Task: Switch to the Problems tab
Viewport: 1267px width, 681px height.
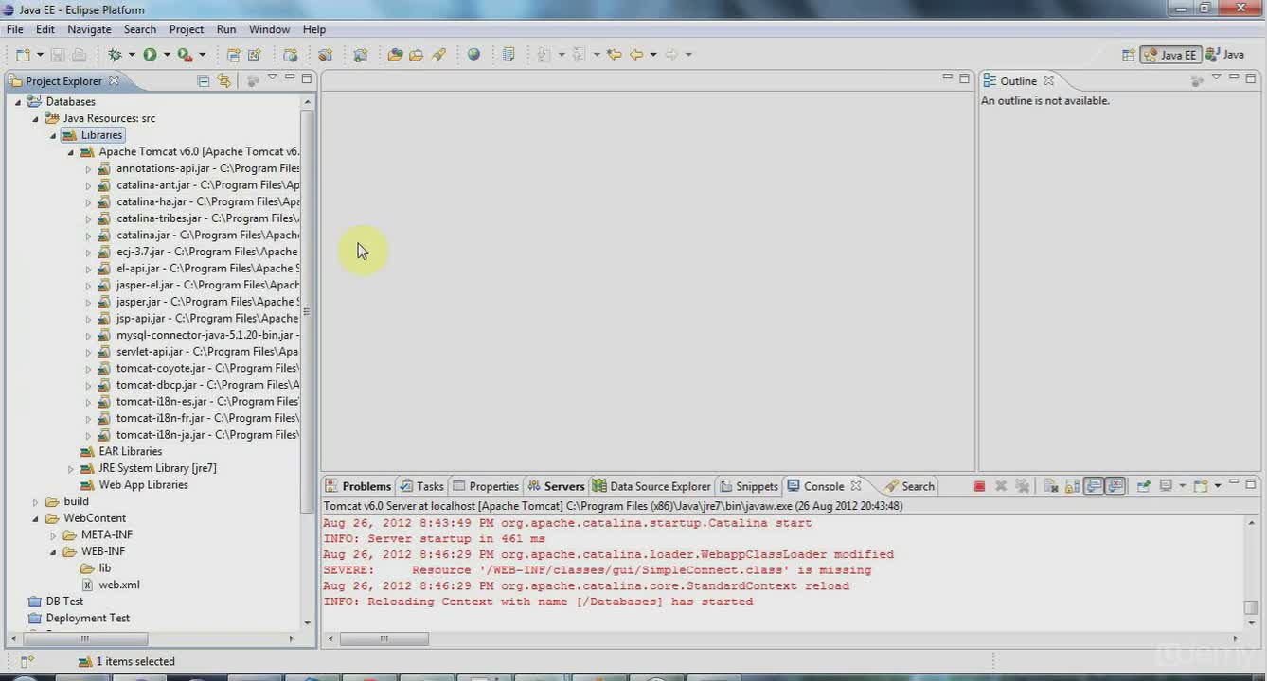Action: (x=358, y=486)
